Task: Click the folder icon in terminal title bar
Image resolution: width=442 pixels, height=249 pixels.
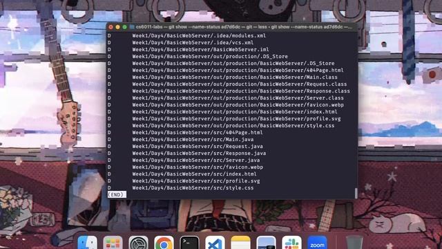Action: coord(132,27)
